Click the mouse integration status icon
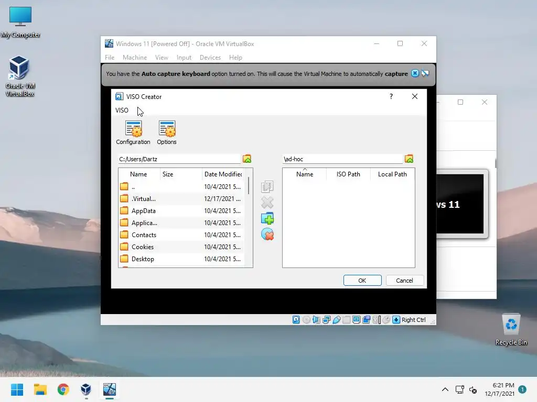The width and height of the screenshot is (537, 402). point(386,320)
